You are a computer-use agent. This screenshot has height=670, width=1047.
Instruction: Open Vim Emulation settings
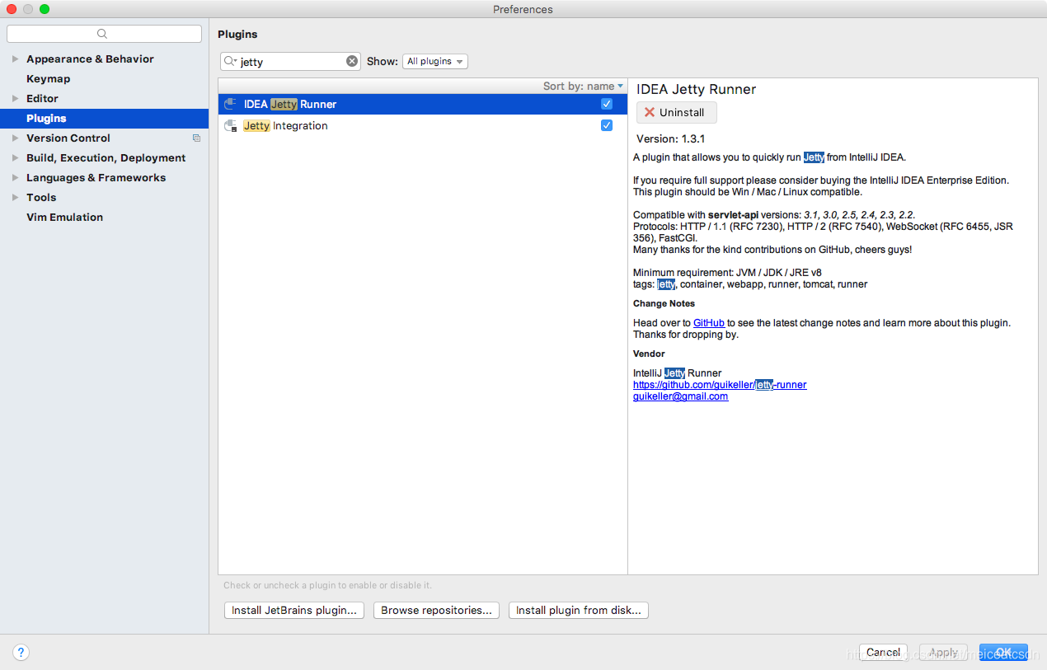click(x=64, y=218)
